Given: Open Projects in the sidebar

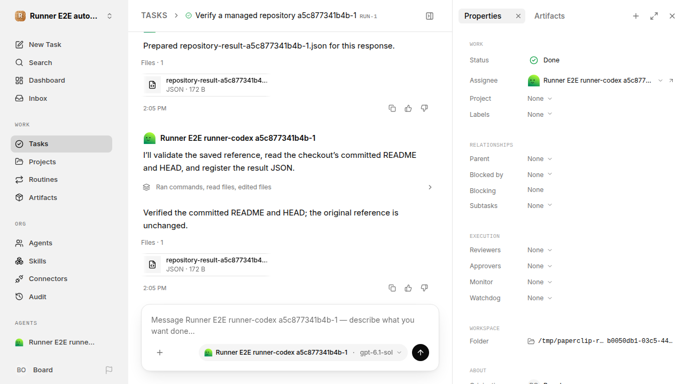Looking at the screenshot, I should pos(61,162).
